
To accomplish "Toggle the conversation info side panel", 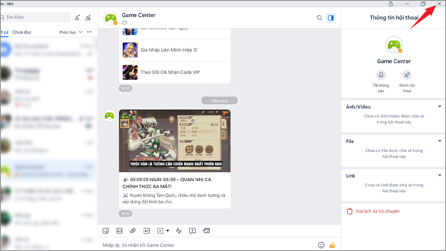I will click(330, 18).
